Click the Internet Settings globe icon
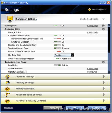This screenshot has height=113, width=112. tap(7, 77)
